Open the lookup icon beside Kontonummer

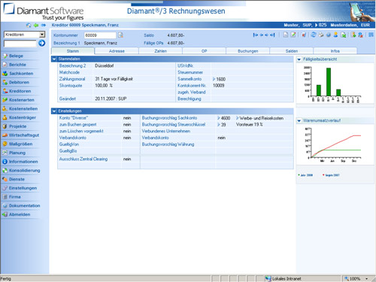tap(120, 35)
